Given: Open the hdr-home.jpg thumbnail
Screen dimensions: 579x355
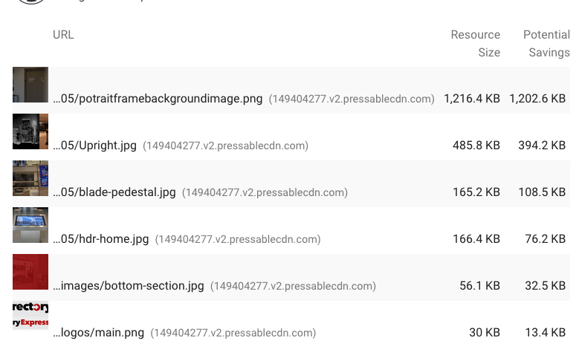Looking at the screenshot, I should click(30, 225).
